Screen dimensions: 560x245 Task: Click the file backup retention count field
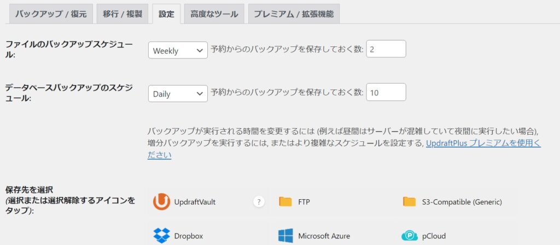(386, 49)
